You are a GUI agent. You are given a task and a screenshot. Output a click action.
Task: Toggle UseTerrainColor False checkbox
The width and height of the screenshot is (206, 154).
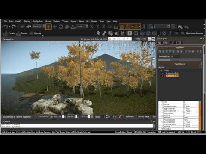[x=185, y=111]
